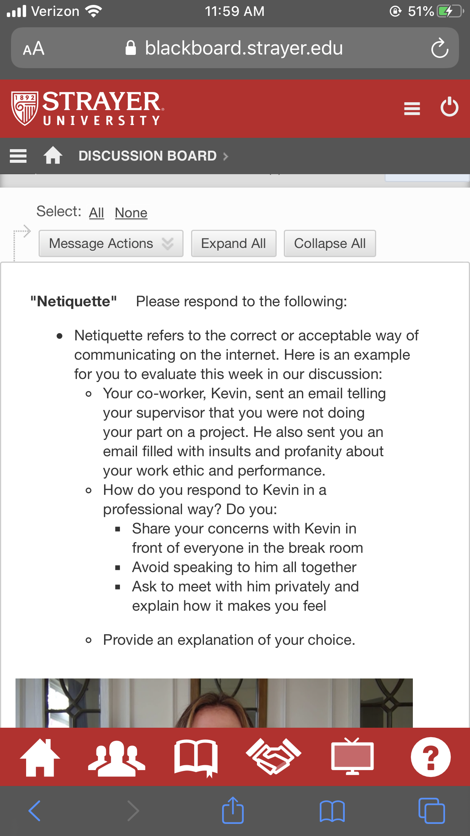Open the Strayer header hamburger menu
Screen dimensions: 470x836
point(412,109)
